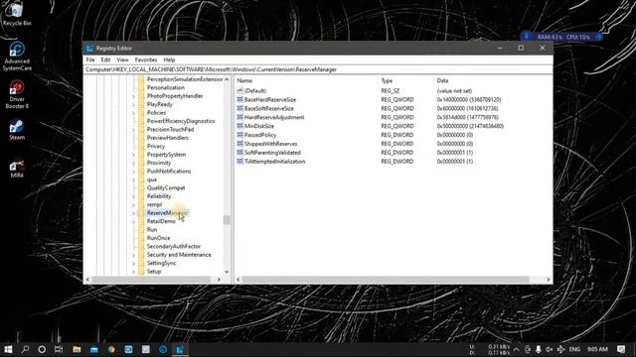Open the Recycle Bin desktop icon

pos(17,13)
